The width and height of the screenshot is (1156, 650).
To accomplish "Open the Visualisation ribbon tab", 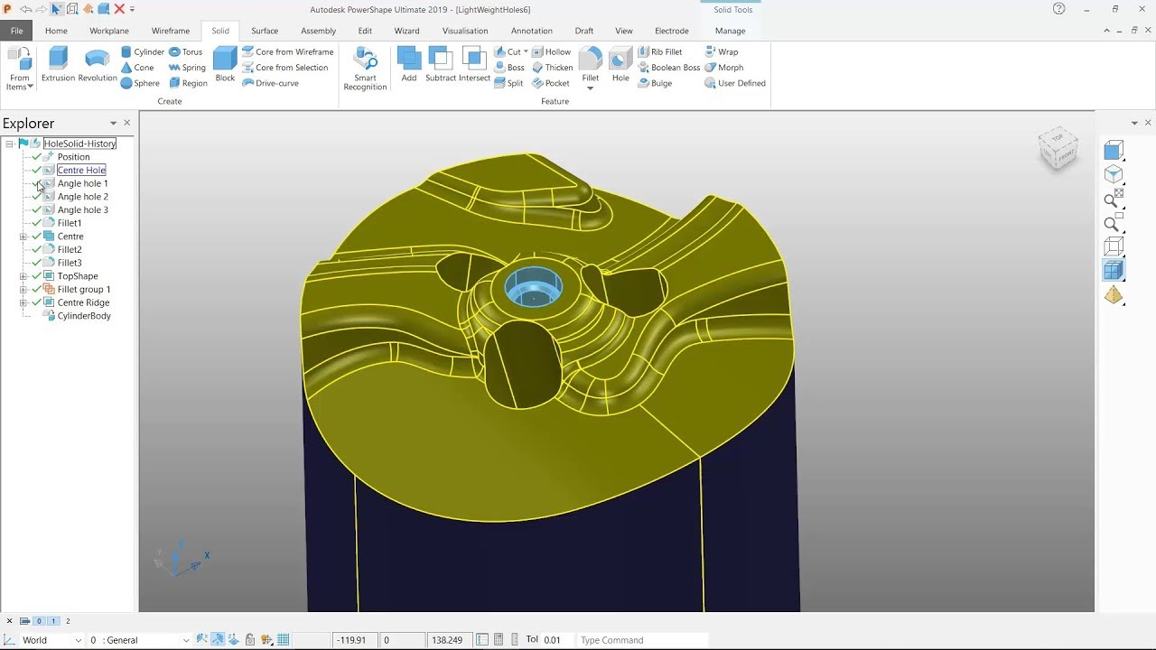I will point(465,31).
